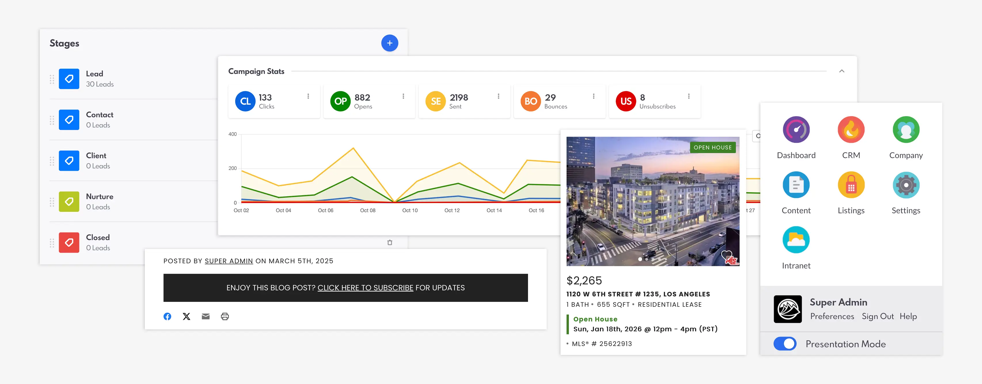Collapse the Campaign Stats panel
The image size is (982, 384).
click(x=841, y=71)
